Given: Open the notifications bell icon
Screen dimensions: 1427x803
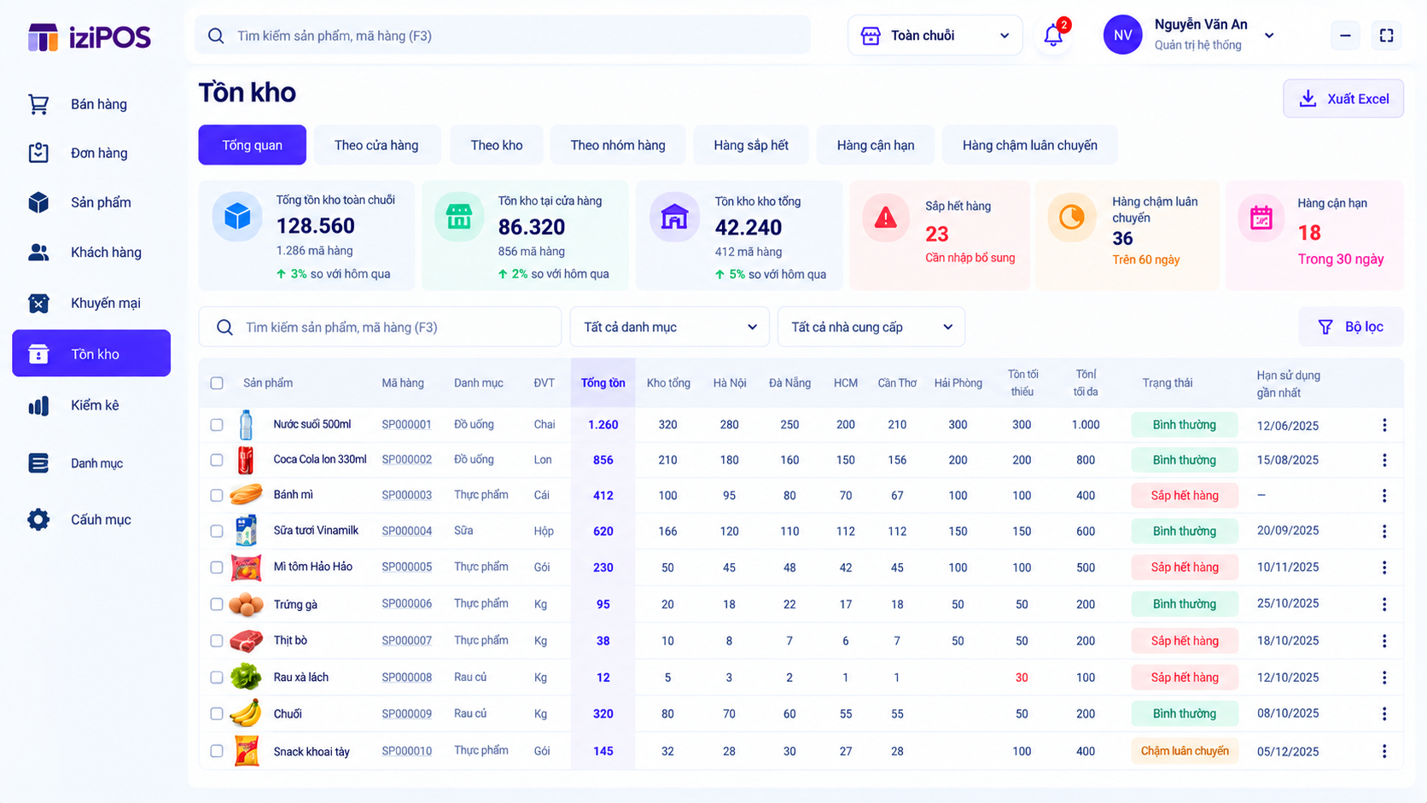Looking at the screenshot, I should tap(1053, 35).
